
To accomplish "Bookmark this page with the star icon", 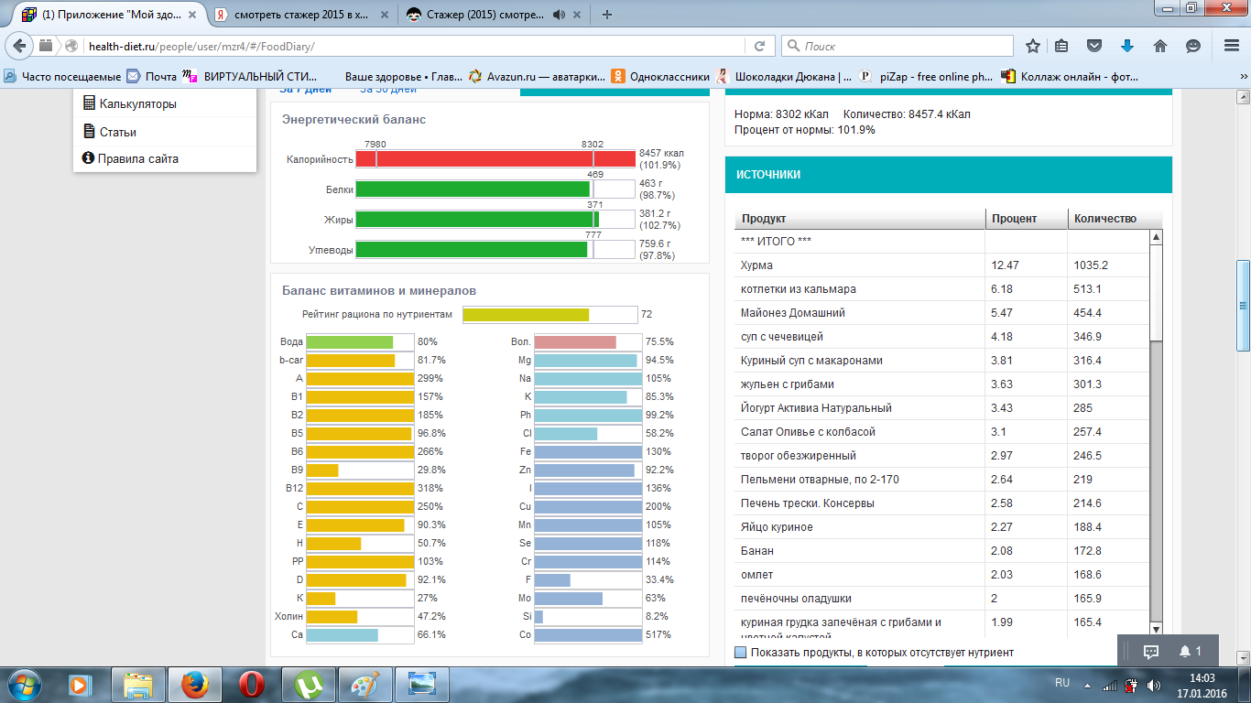I will click(x=1033, y=46).
